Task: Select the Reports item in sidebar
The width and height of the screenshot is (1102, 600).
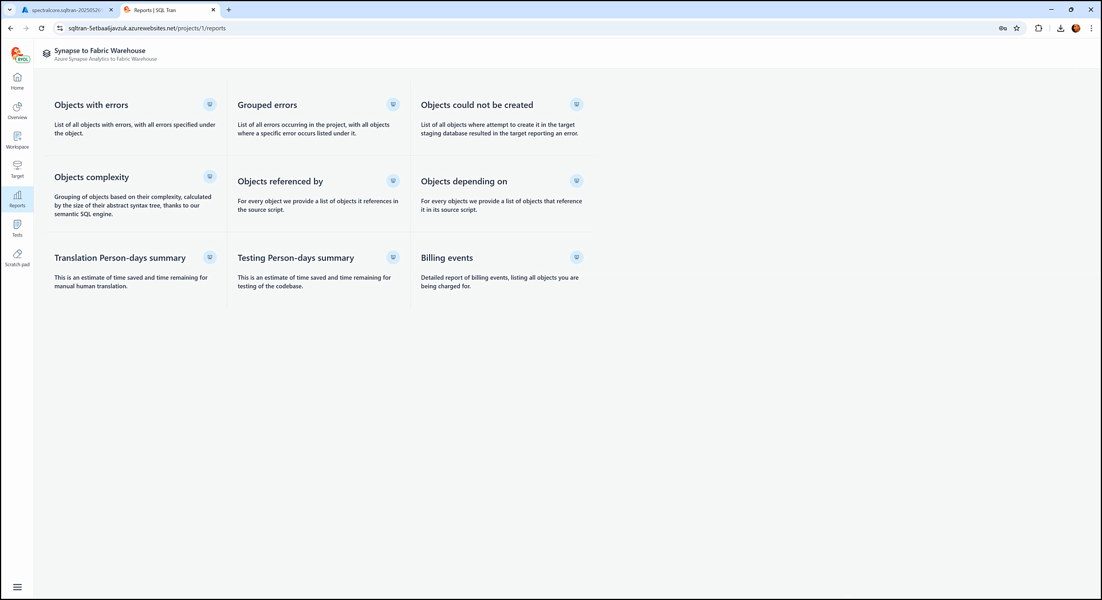Action: click(17, 199)
